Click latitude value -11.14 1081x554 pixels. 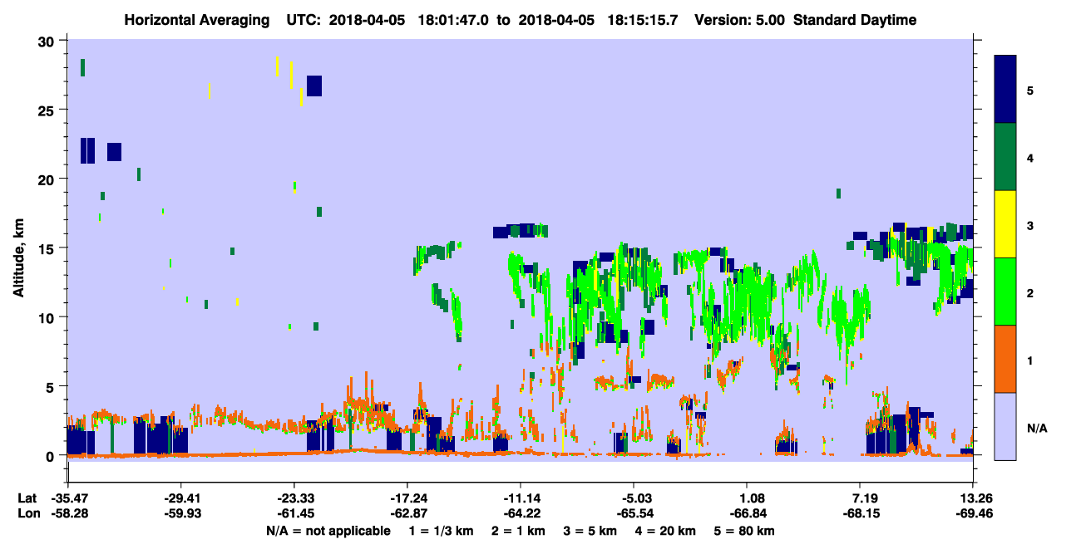(x=521, y=498)
